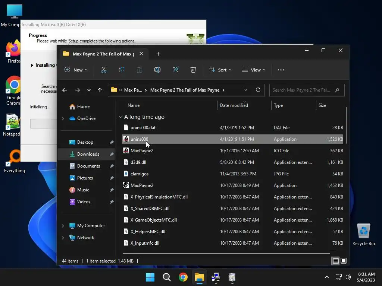Click the Cut scissors icon in toolbar
This screenshot has width=382, height=286.
[x=104, y=70]
